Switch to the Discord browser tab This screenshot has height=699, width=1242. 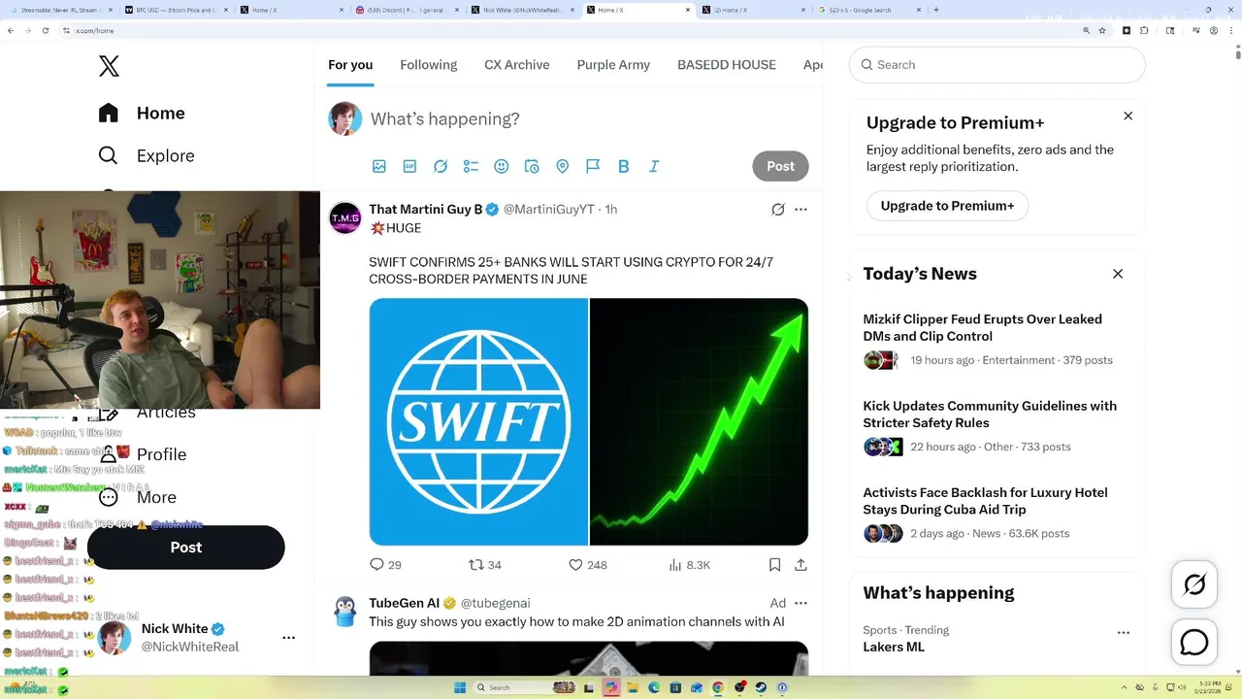(x=409, y=10)
